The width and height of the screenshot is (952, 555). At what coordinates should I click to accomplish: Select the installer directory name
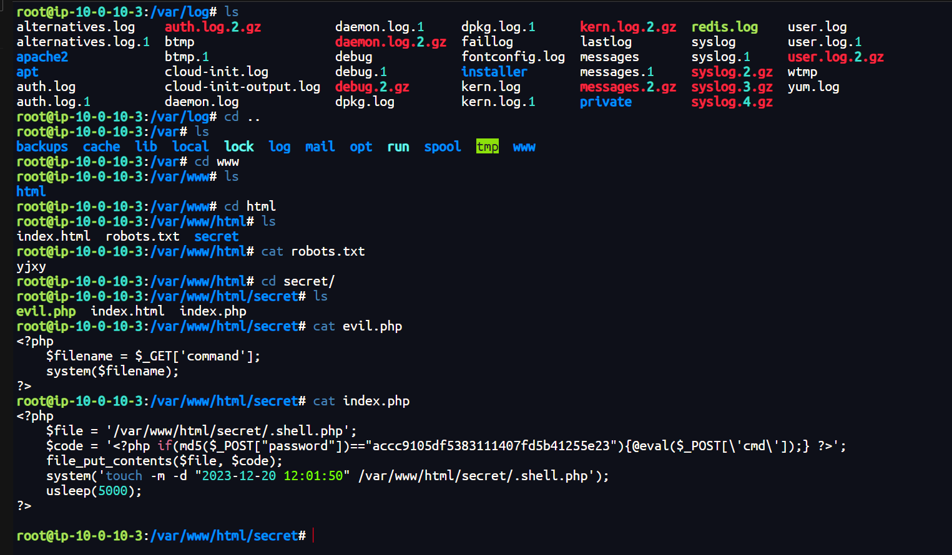(494, 72)
